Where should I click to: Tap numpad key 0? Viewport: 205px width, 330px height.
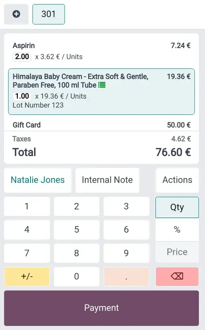click(x=77, y=276)
